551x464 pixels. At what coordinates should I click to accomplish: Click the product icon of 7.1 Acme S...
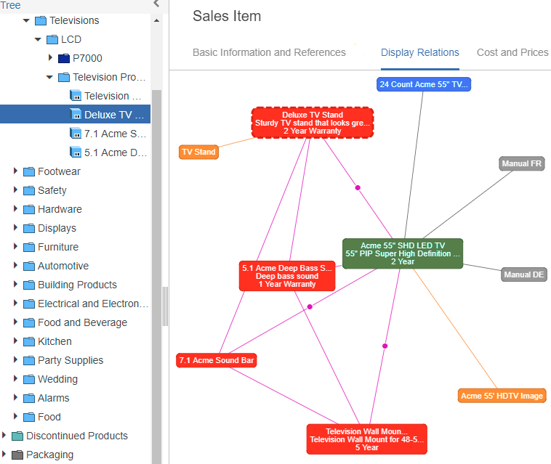76,134
